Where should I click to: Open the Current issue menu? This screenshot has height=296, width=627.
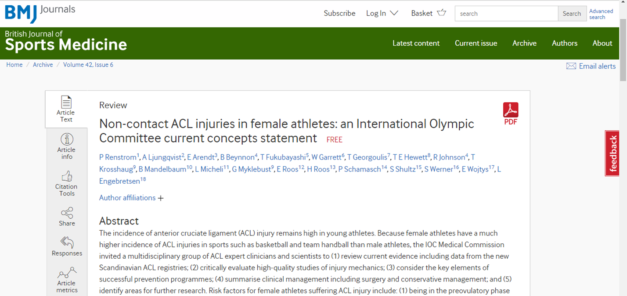[x=476, y=43]
